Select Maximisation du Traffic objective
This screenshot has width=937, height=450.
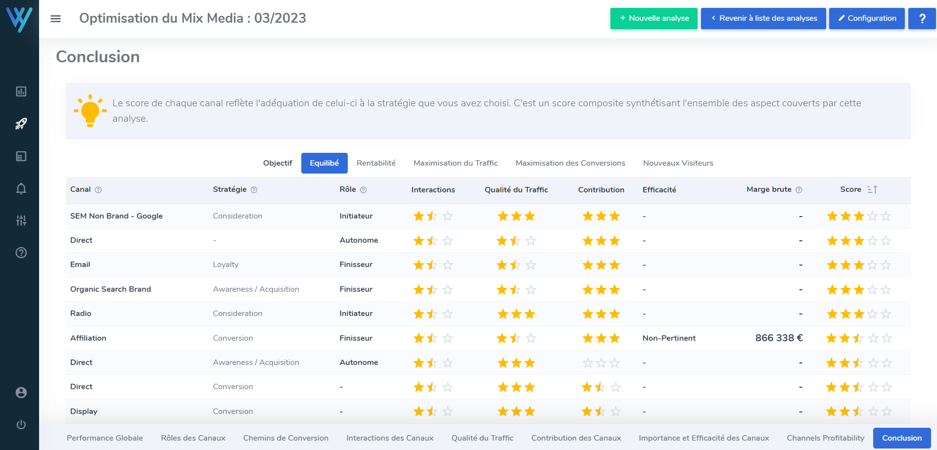click(456, 163)
